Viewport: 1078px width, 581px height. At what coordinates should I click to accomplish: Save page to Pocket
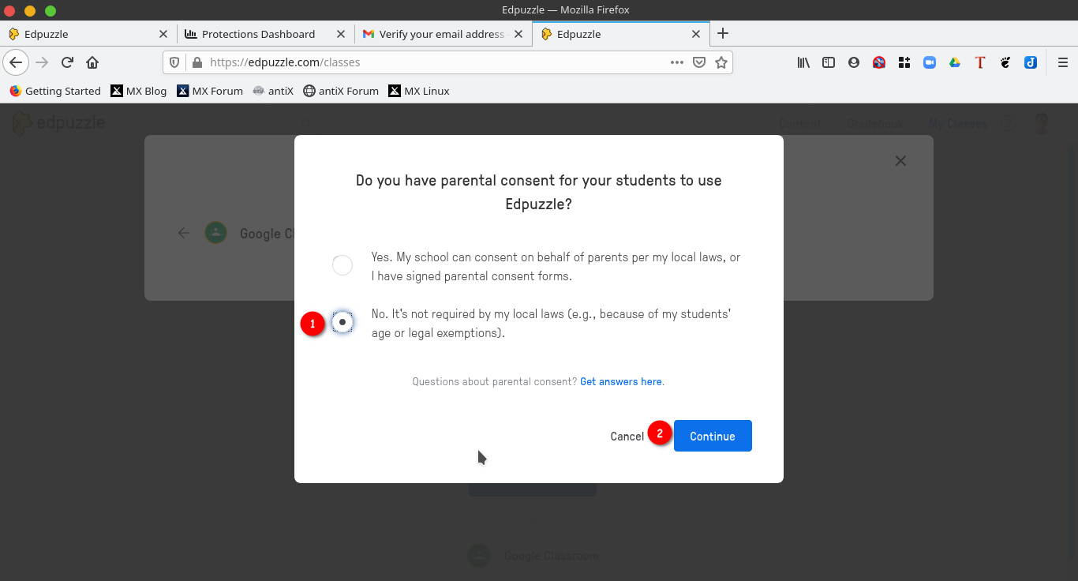coord(698,62)
